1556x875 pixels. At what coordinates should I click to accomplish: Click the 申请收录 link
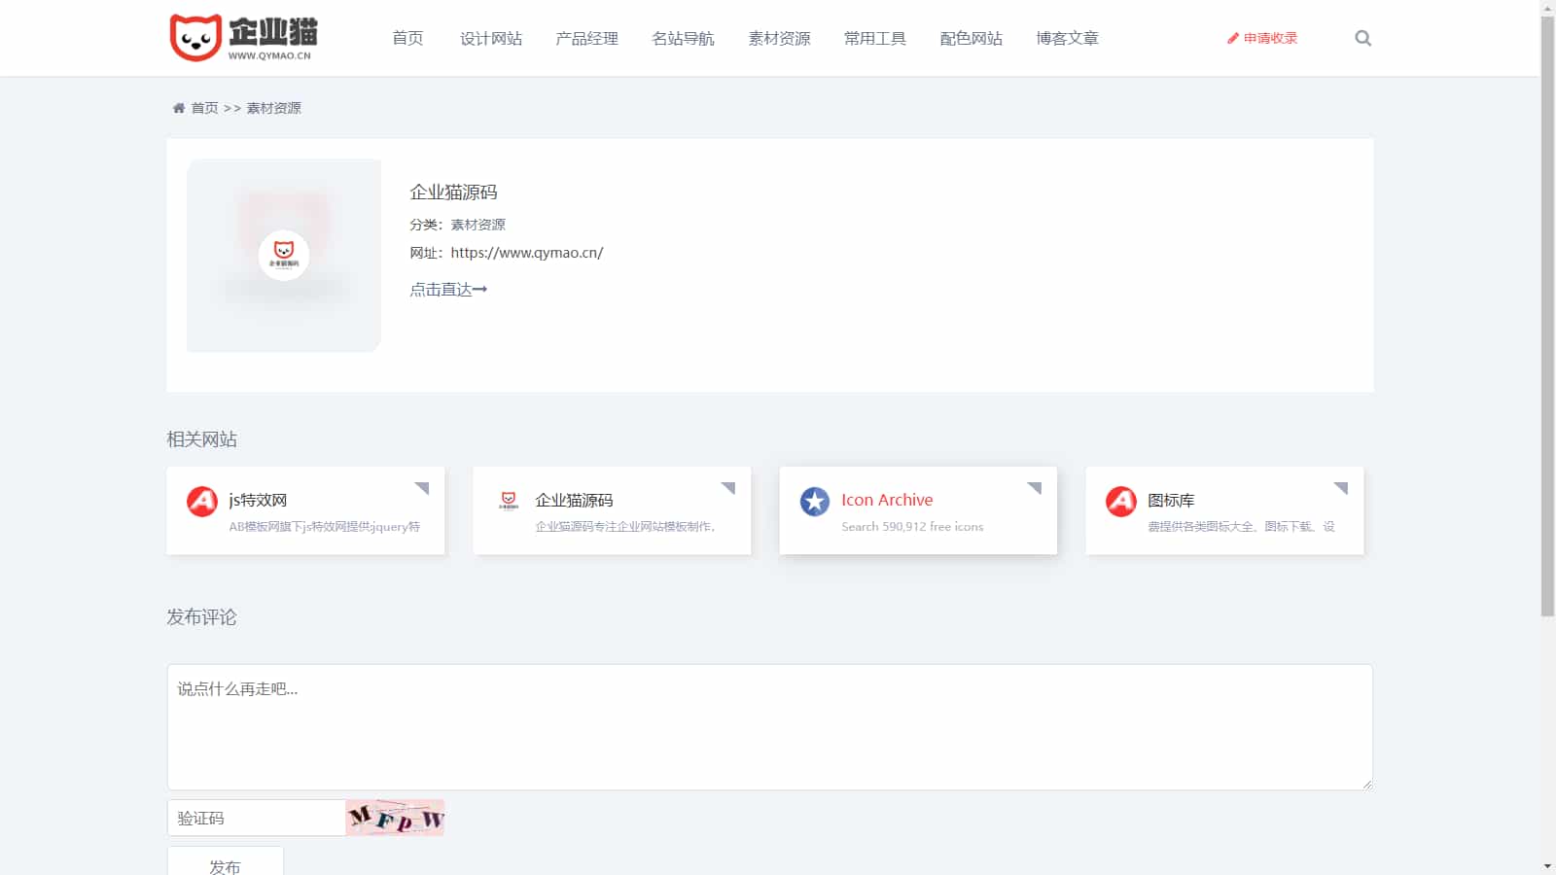1262,38
